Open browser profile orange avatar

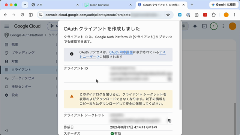click(226, 15)
